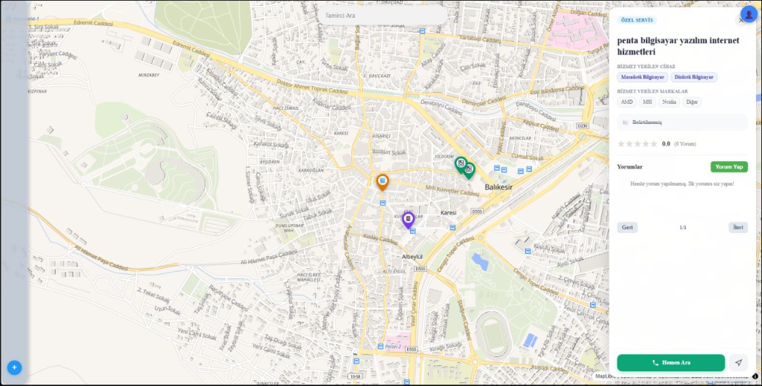Call the shop with Hemen Ara
This screenshot has width=762, height=386.
coord(670,363)
